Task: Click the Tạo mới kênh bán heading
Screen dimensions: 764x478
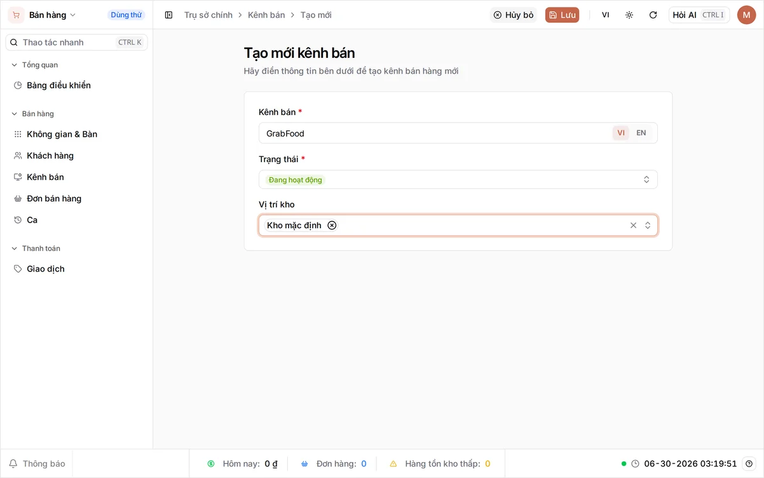Action: tap(299, 53)
